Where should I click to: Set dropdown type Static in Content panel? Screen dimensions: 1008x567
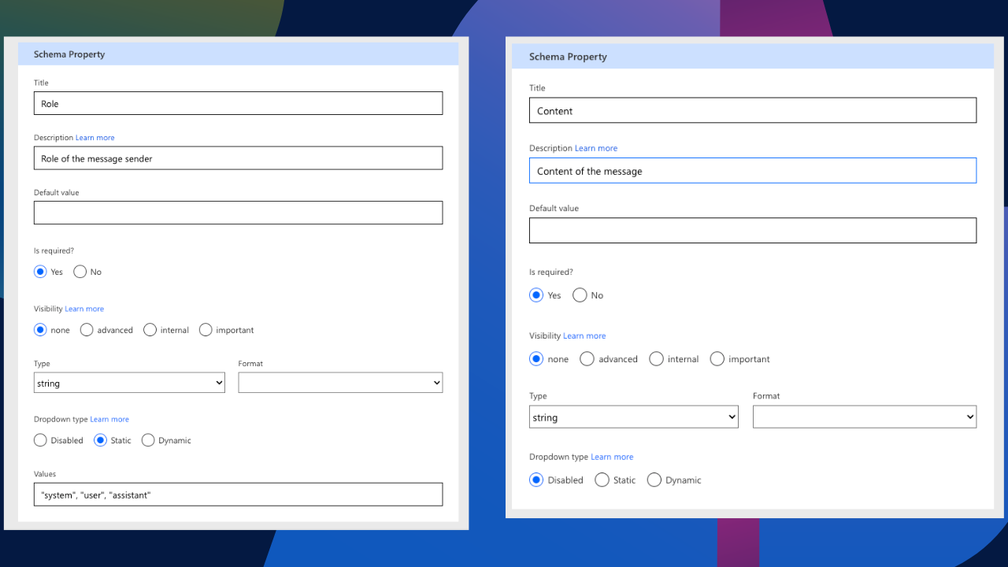click(602, 480)
